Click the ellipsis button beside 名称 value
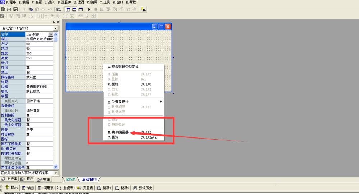Image resolution: width=359 pixels, height=194 pixels. pos(51,34)
